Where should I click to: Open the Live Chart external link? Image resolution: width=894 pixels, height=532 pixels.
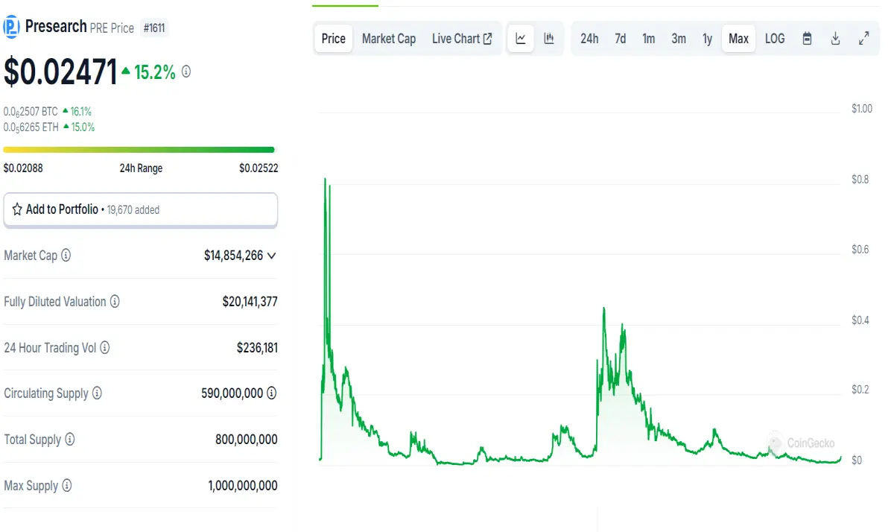point(462,39)
